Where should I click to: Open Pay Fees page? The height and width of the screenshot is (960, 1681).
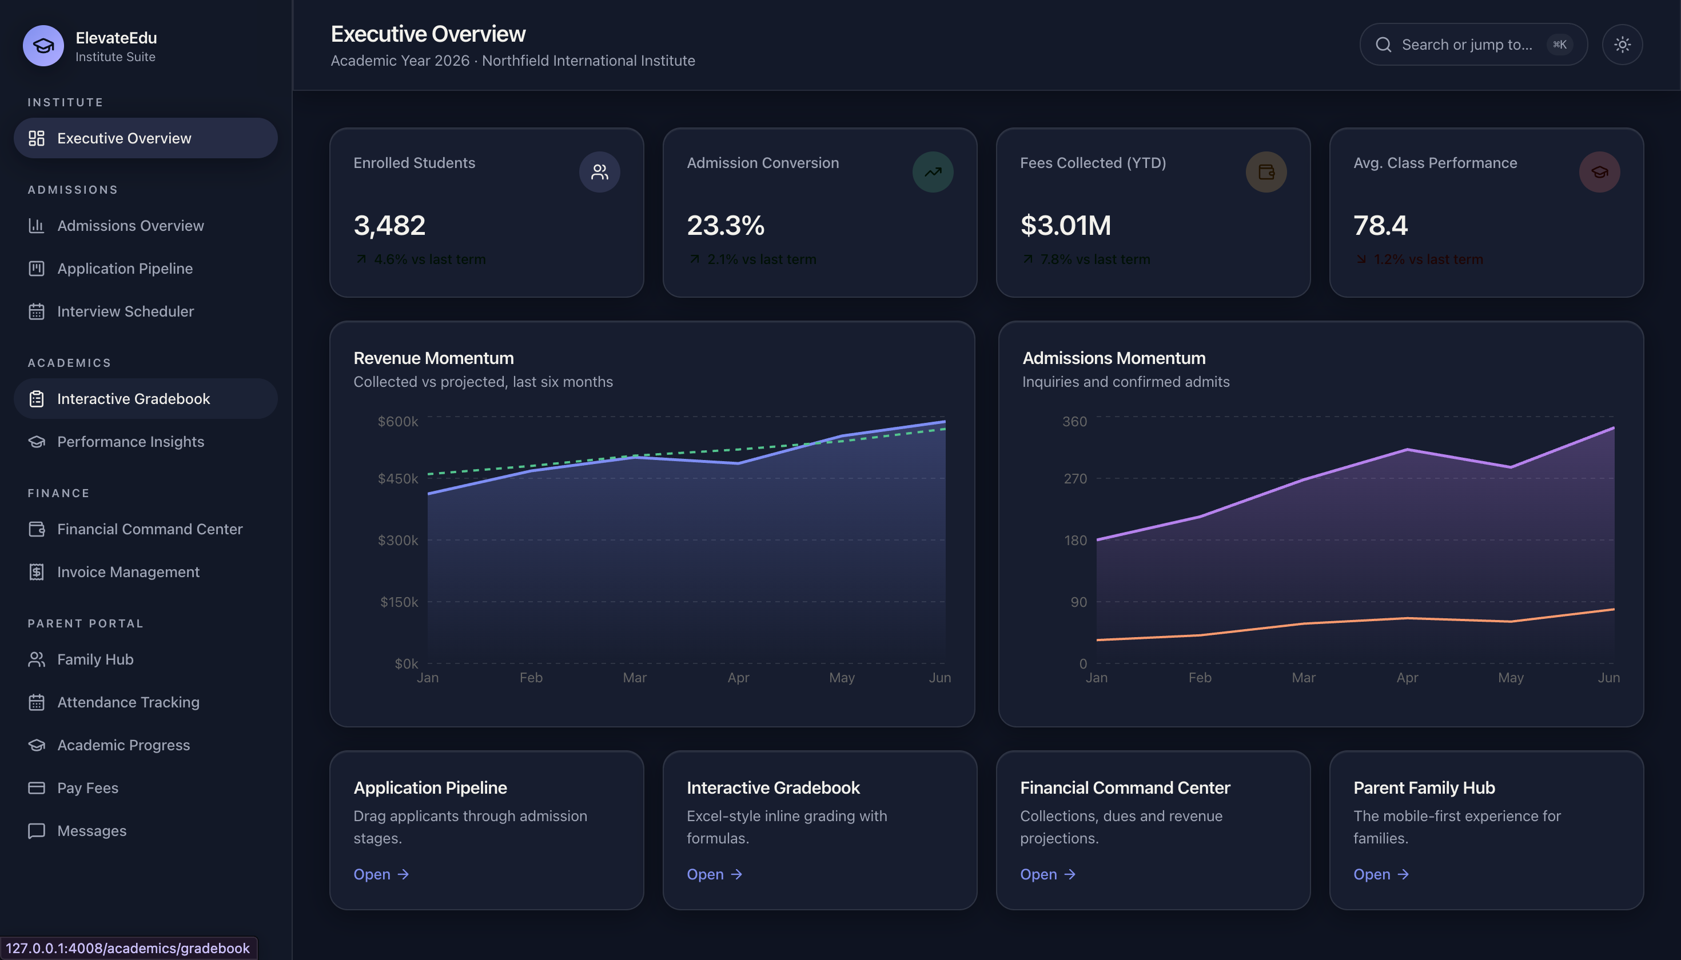[x=146, y=788]
